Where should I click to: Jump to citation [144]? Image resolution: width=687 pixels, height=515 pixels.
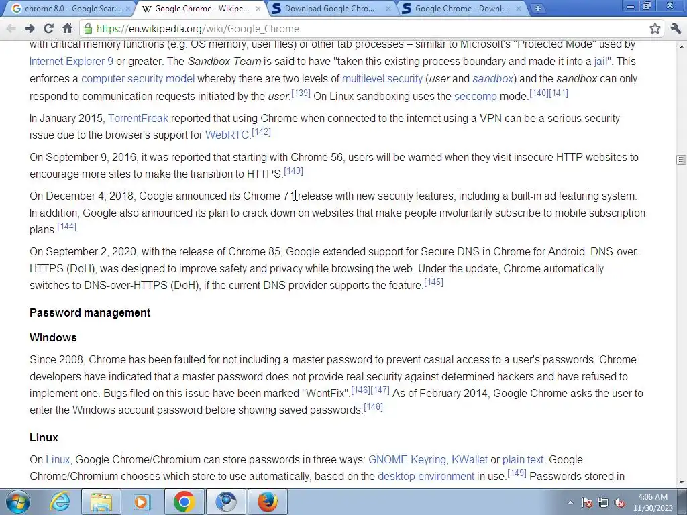[x=66, y=227]
